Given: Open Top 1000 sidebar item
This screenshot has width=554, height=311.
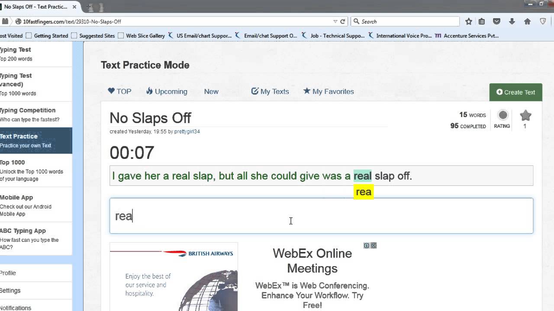Looking at the screenshot, I should coord(36,170).
